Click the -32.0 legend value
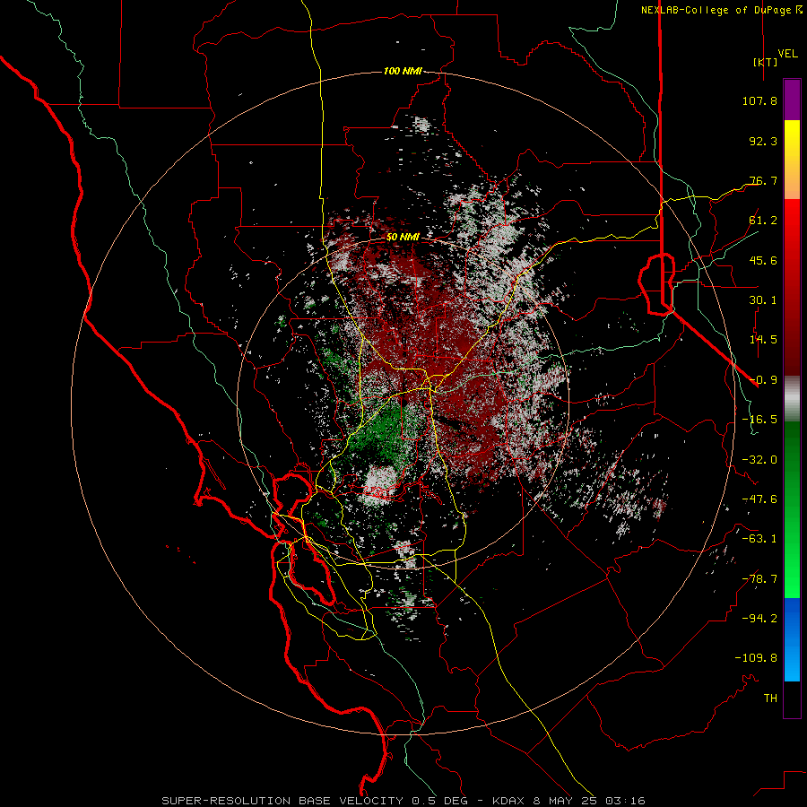 [x=759, y=460]
